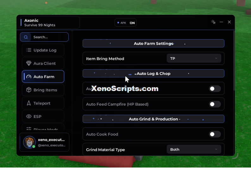Minimize the Axonic window
This screenshot has height=177, width=251.
[x=221, y=22]
